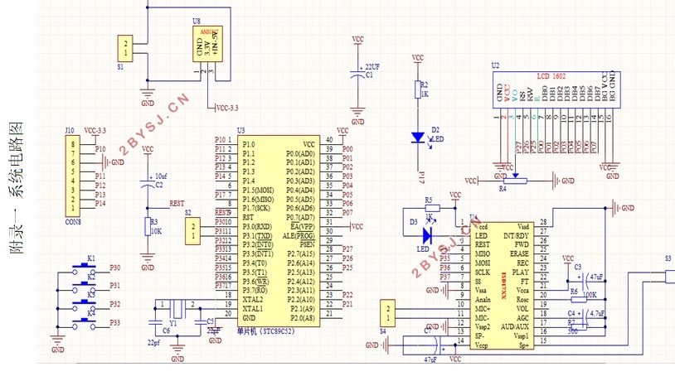The width and height of the screenshot is (675, 386).
Task: Click resistor R3 labeled 10K
Action: pyautogui.click(x=148, y=226)
